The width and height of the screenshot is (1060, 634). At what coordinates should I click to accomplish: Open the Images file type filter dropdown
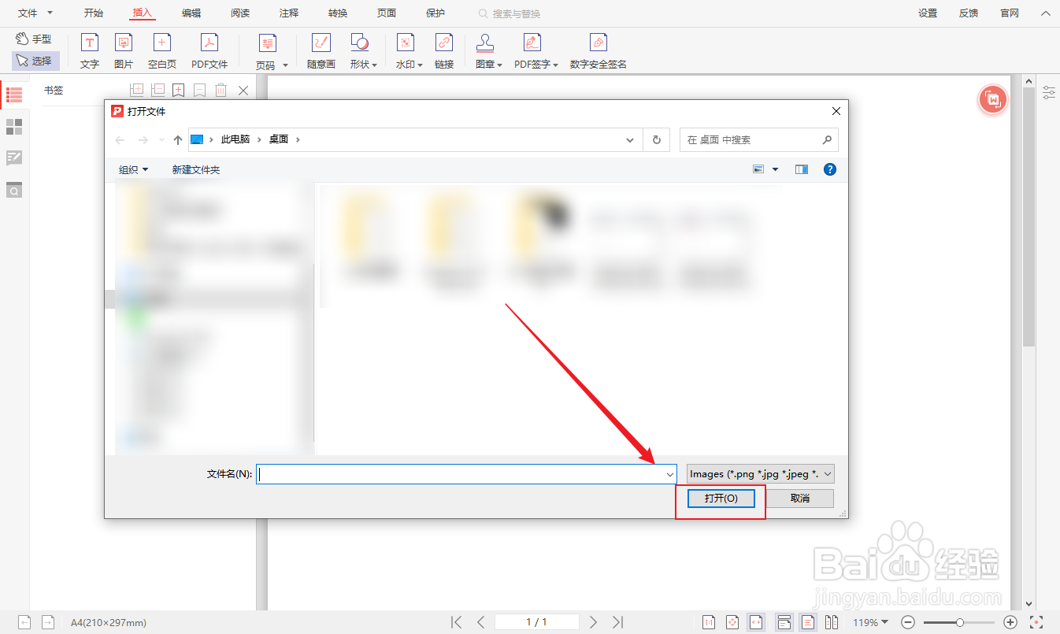761,473
